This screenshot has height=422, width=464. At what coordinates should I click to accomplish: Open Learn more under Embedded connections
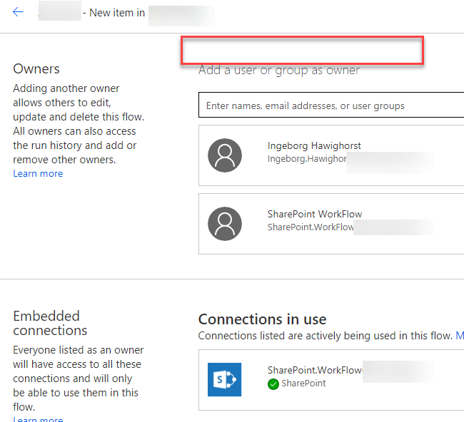38,418
